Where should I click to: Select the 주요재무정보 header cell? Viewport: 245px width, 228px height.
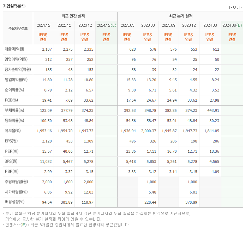[x=18, y=28]
